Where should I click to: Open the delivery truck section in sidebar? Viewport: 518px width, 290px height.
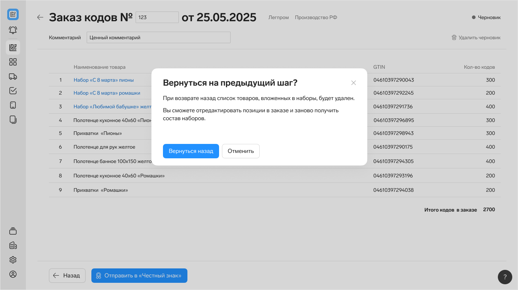click(x=13, y=76)
